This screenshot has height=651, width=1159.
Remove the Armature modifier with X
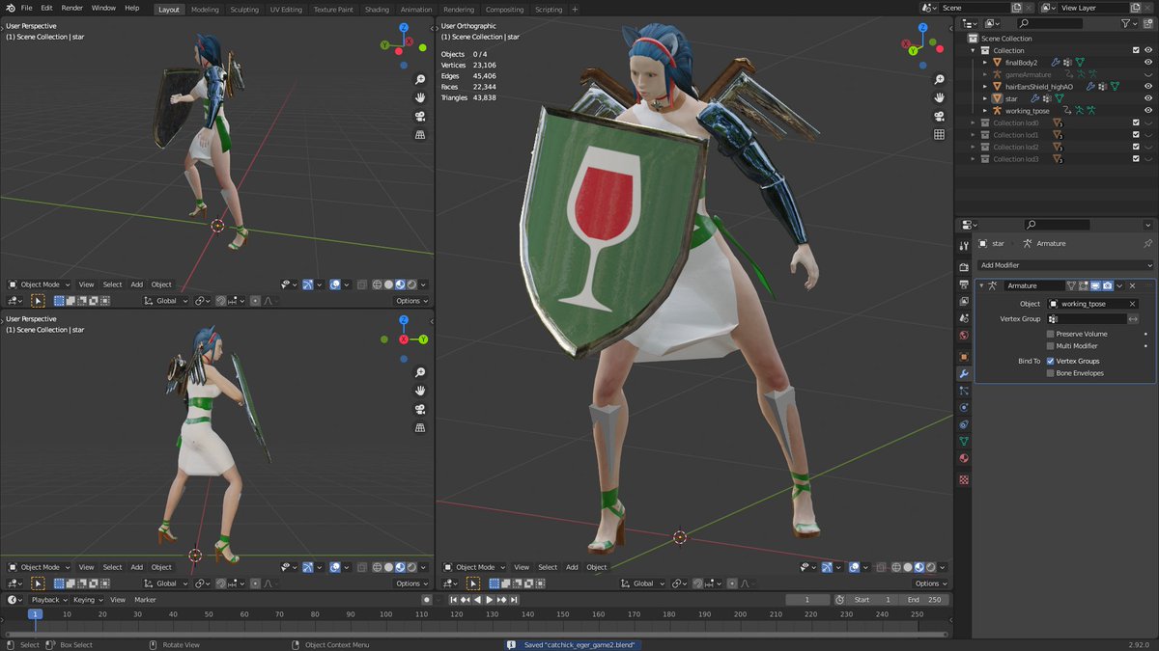(1132, 285)
